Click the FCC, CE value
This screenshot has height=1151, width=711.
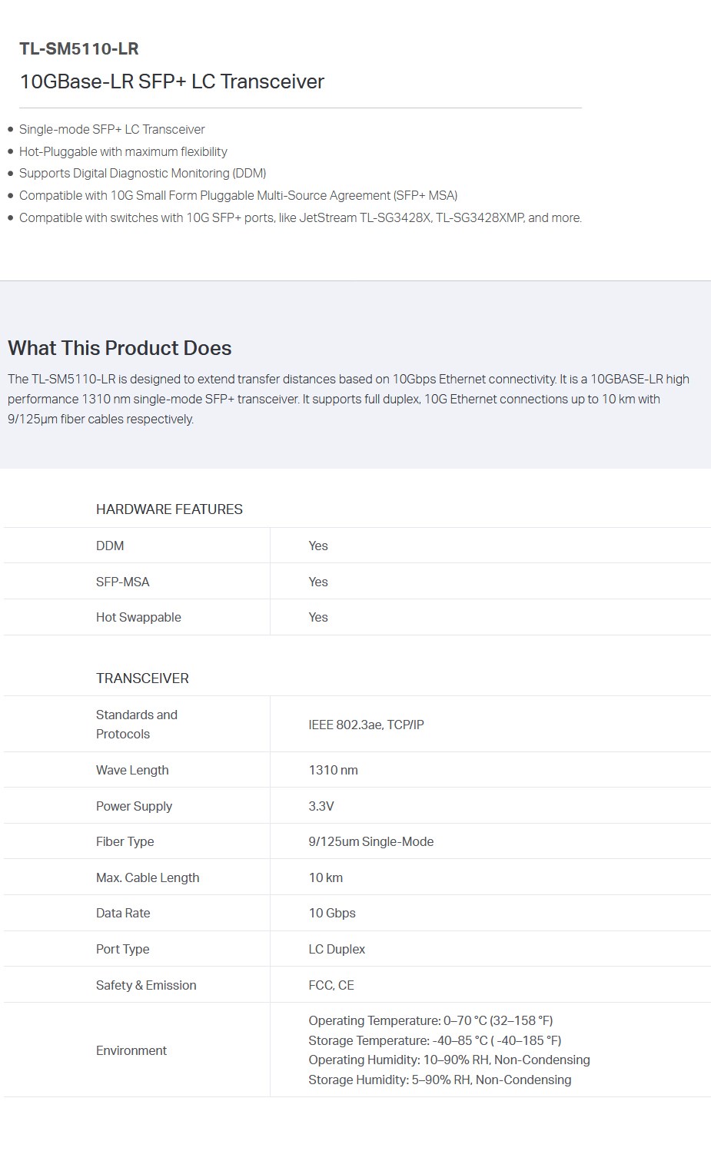click(331, 985)
